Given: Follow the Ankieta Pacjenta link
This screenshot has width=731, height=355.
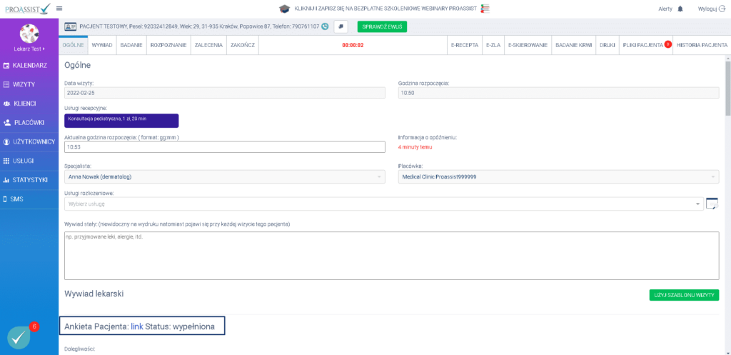Looking at the screenshot, I should 137,326.
